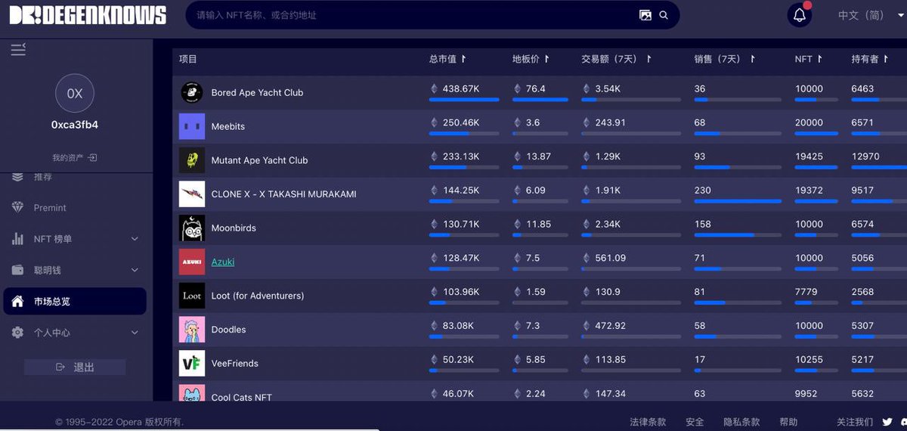Click the CLONE X - X TAKASHI MURAKAMI name
Image resolution: width=907 pixels, height=431 pixels.
pyautogui.click(x=284, y=194)
